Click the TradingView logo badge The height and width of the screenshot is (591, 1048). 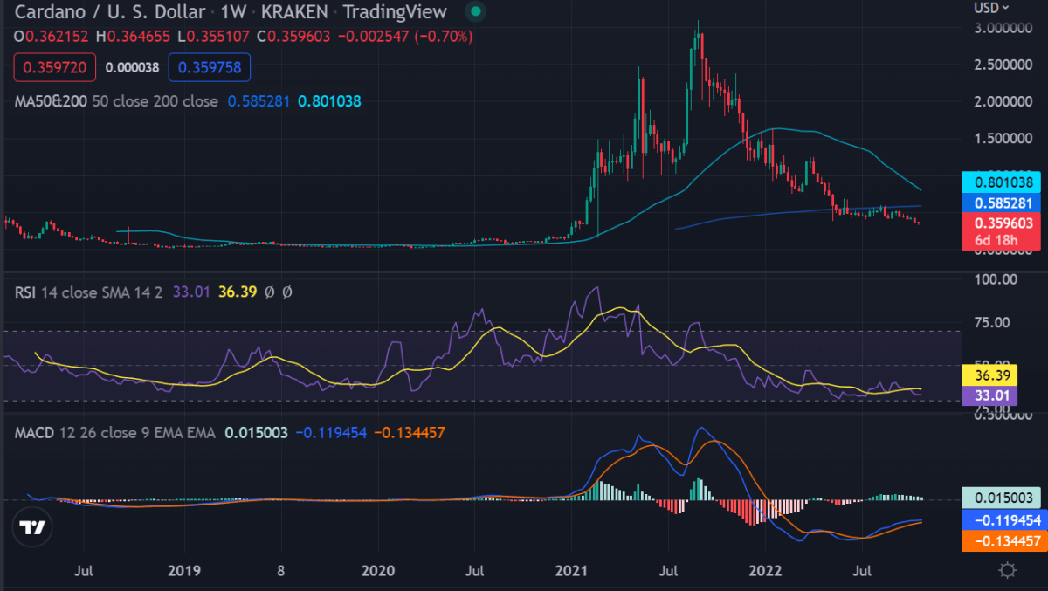coord(34,528)
